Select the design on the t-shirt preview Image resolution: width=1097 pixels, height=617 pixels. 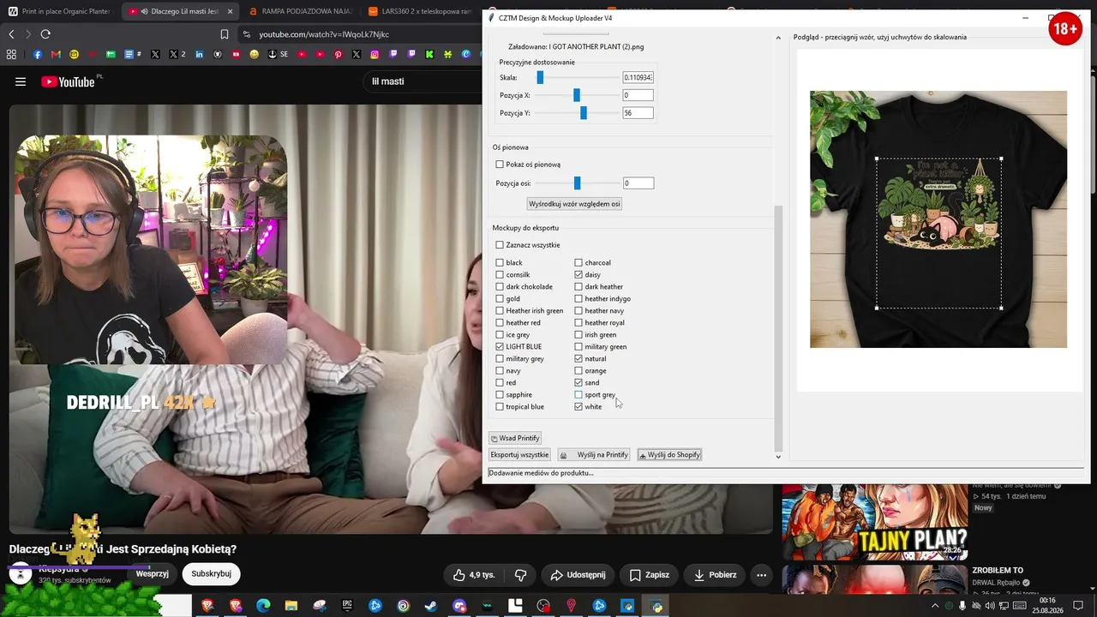click(x=938, y=233)
